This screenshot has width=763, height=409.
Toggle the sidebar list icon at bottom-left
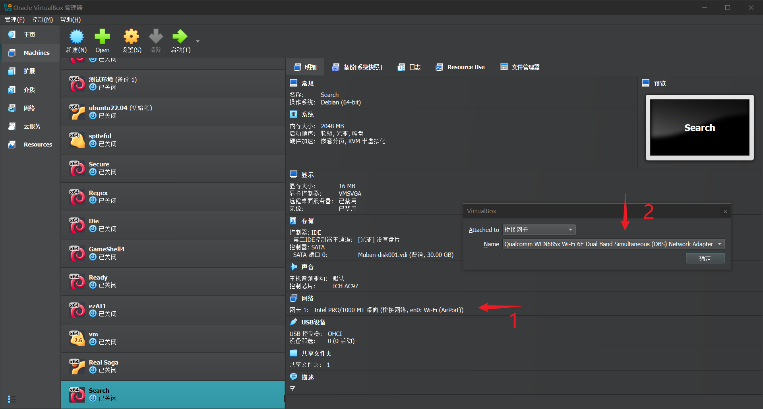coord(12,399)
